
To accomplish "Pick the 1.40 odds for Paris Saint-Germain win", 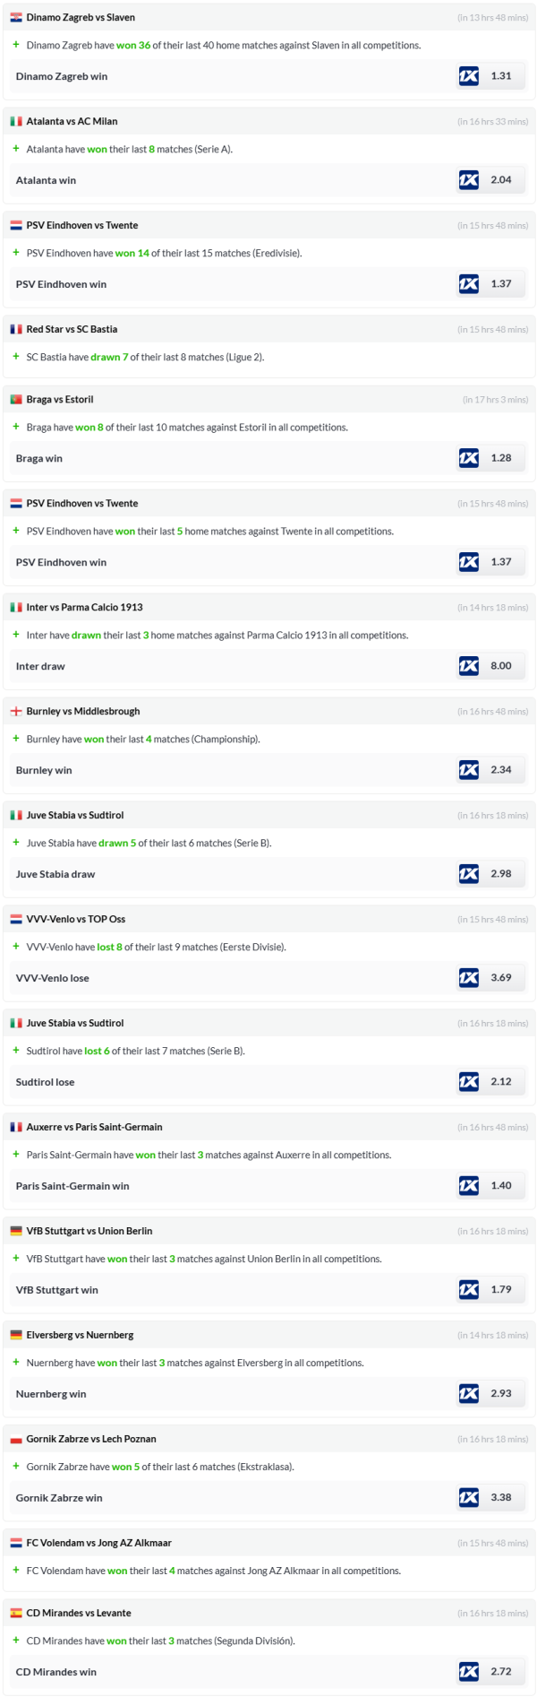I will pyautogui.click(x=501, y=1186).
